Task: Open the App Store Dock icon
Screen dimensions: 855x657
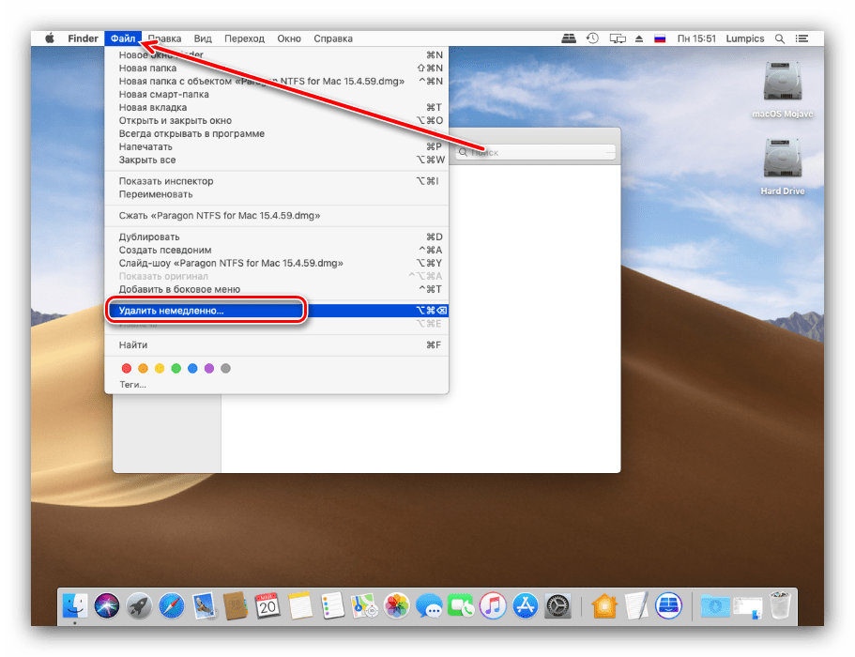Action: click(x=526, y=606)
